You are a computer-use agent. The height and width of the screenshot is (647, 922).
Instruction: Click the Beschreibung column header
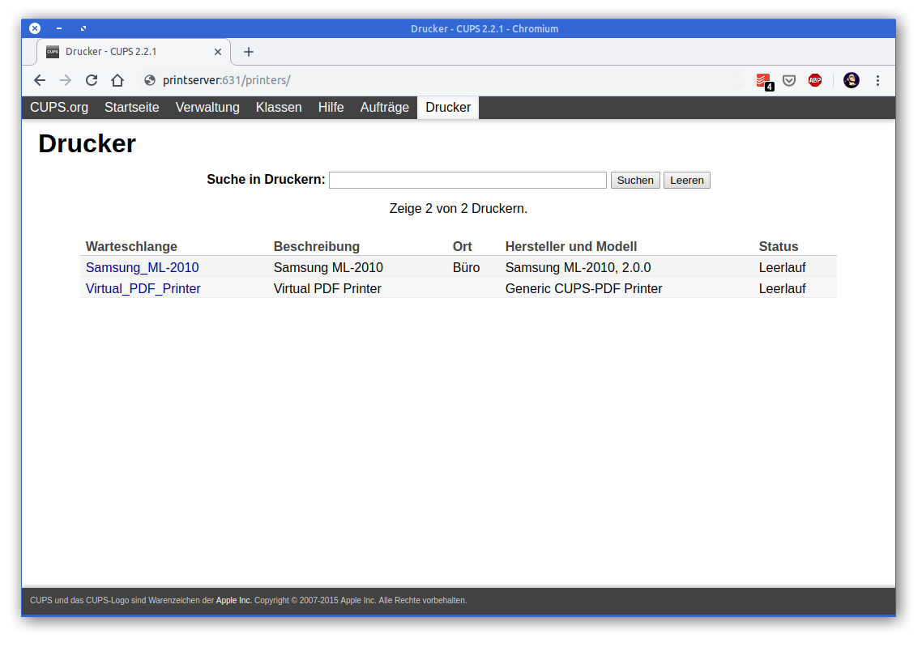(316, 247)
